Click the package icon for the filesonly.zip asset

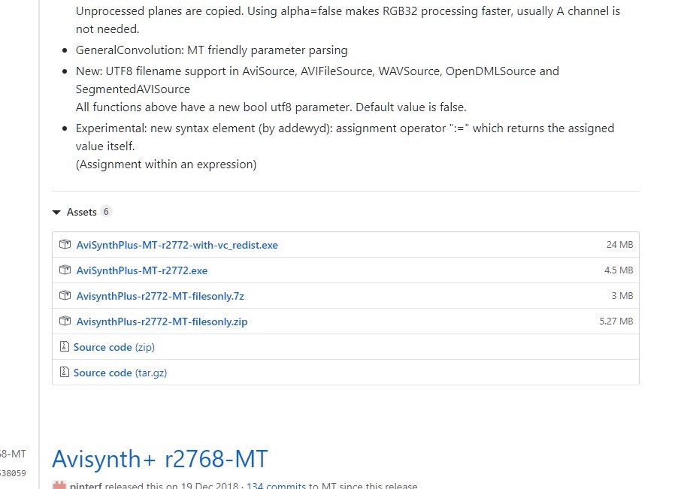[65, 321]
